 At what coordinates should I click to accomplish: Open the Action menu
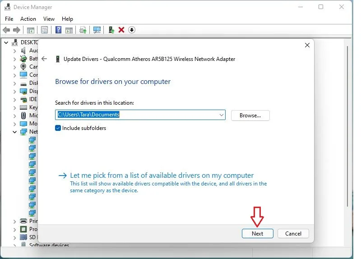point(28,19)
